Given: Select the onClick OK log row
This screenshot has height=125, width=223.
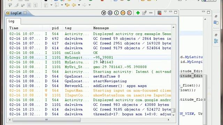Looking at the screenshot, I should pos(89,53).
